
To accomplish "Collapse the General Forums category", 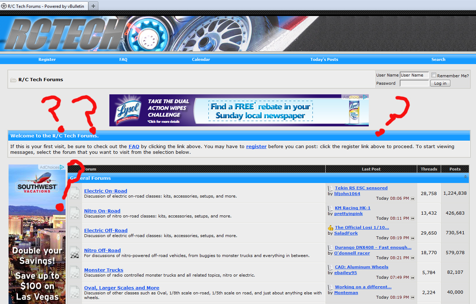I will point(465,177).
